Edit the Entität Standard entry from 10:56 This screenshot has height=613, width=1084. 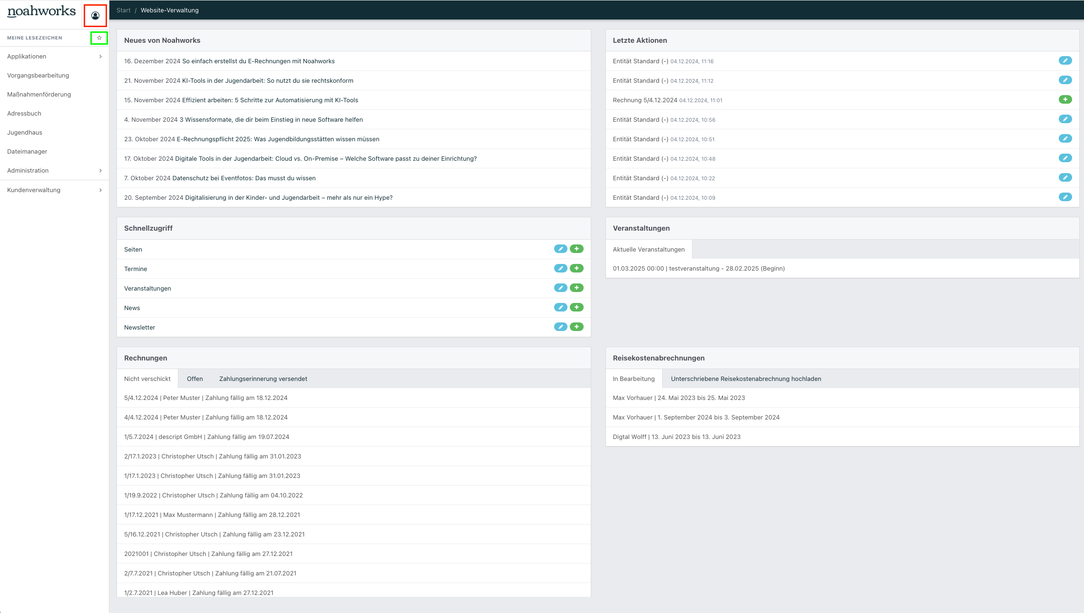(1065, 119)
